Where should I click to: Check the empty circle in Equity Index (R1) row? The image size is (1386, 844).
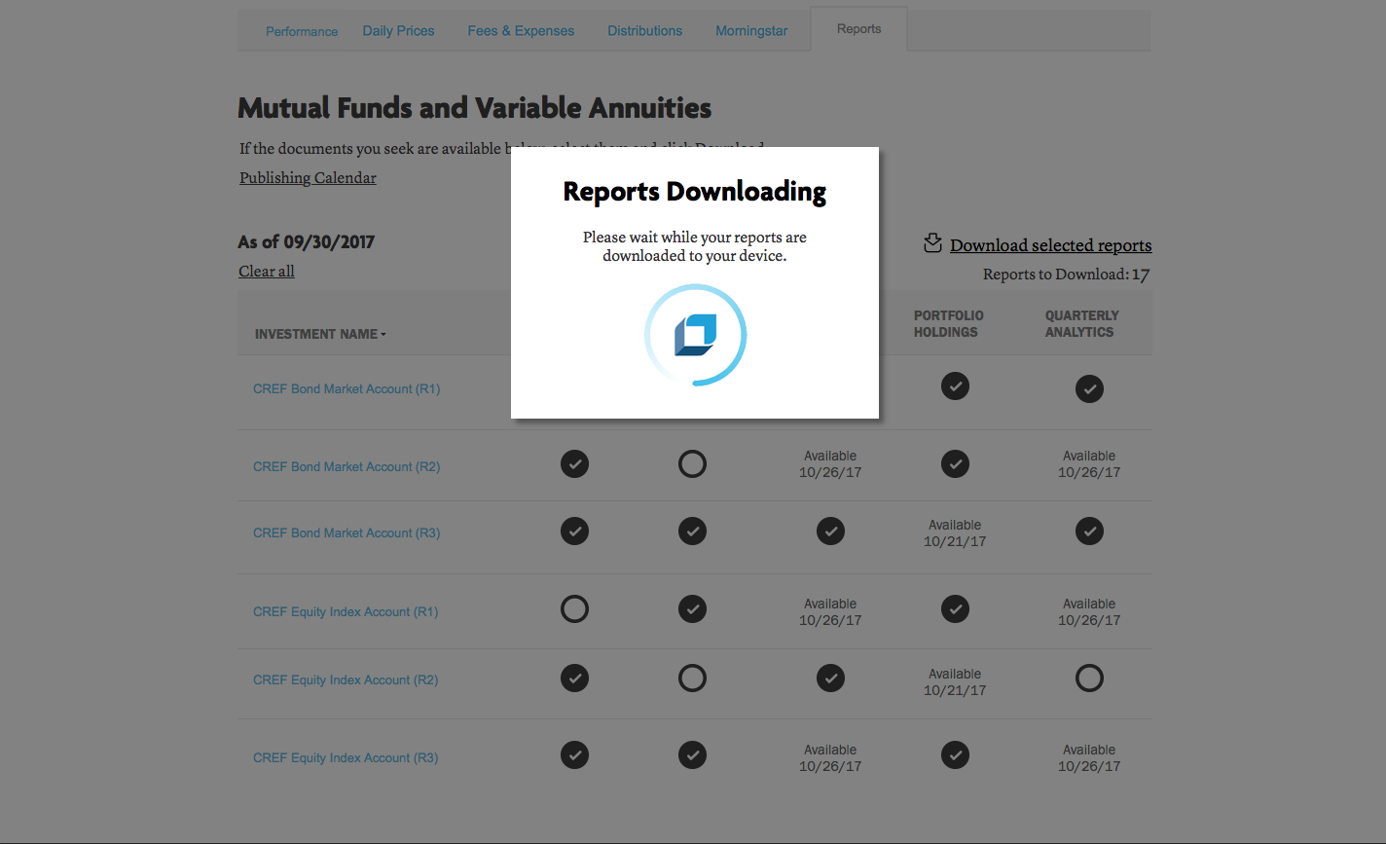(x=575, y=609)
